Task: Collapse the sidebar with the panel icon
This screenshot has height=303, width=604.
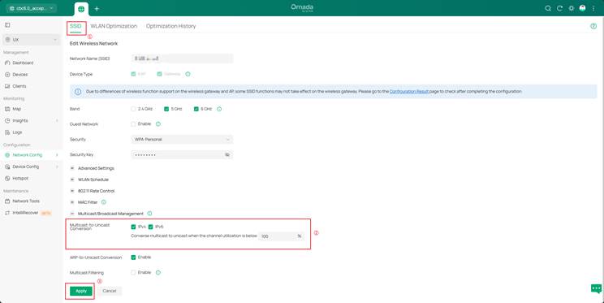Action: point(7,25)
